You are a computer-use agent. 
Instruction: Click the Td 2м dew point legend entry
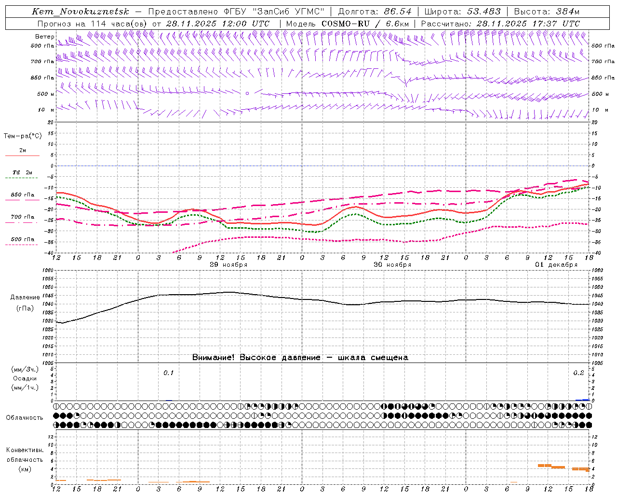[x=23, y=172]
